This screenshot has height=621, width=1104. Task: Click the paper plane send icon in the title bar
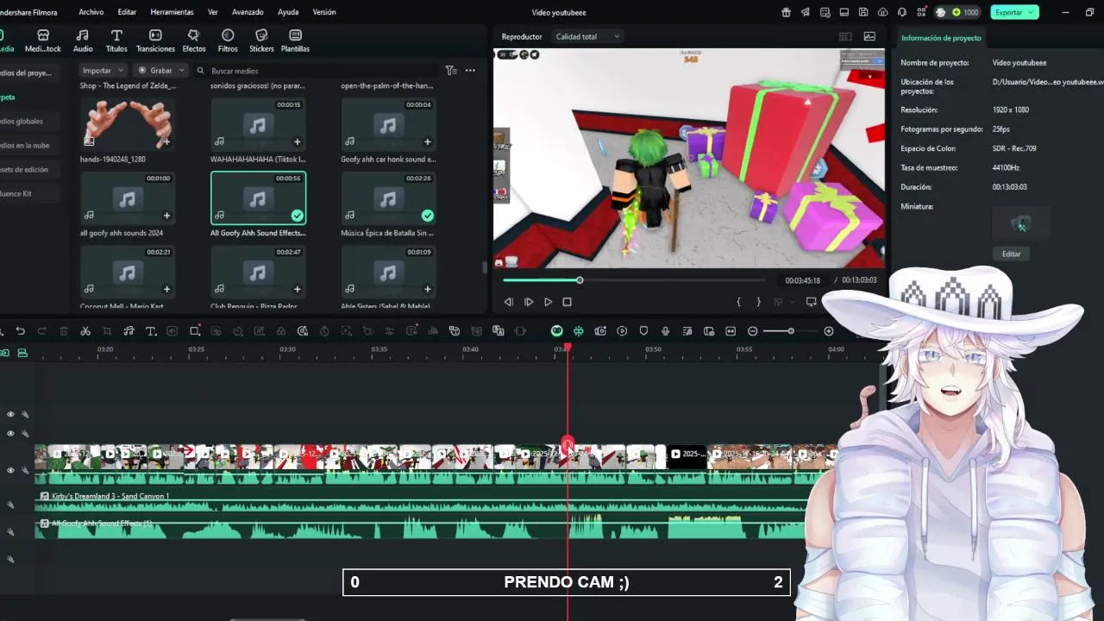(806, 12)
